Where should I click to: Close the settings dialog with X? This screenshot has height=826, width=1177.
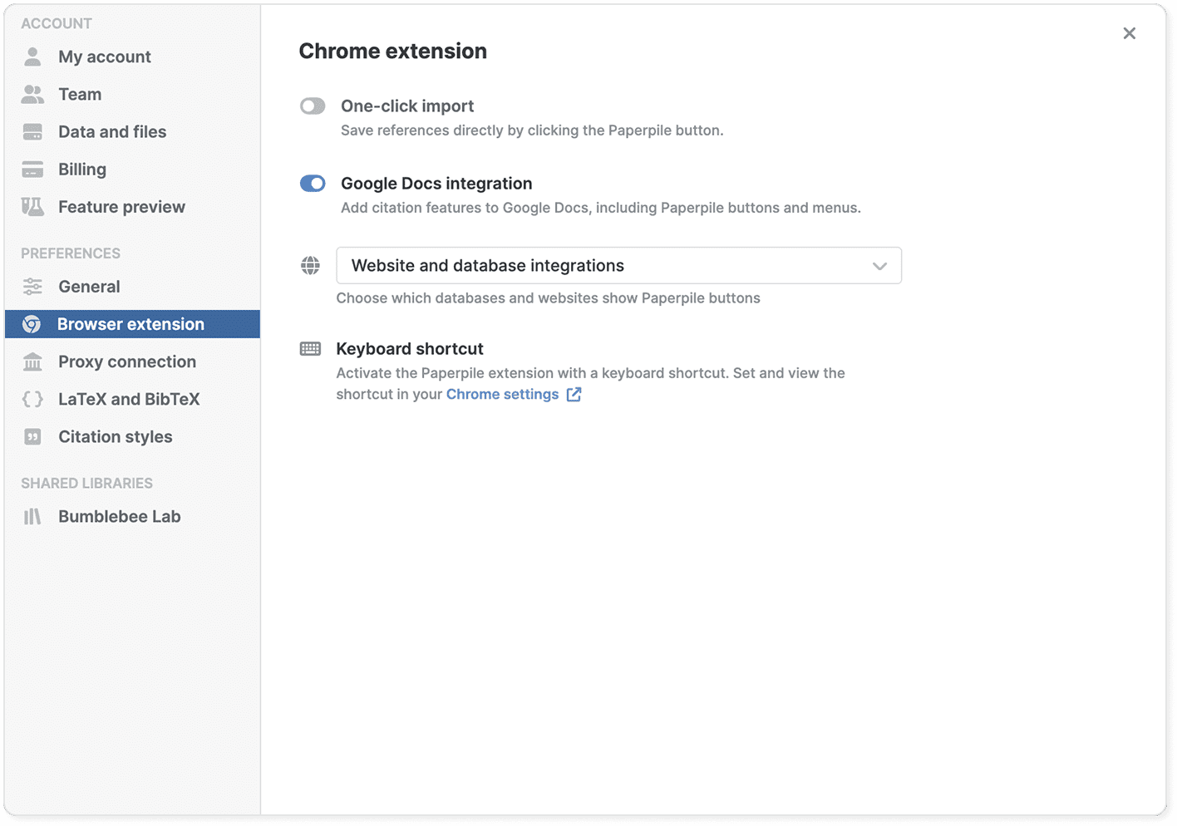tap(1129, 33)
